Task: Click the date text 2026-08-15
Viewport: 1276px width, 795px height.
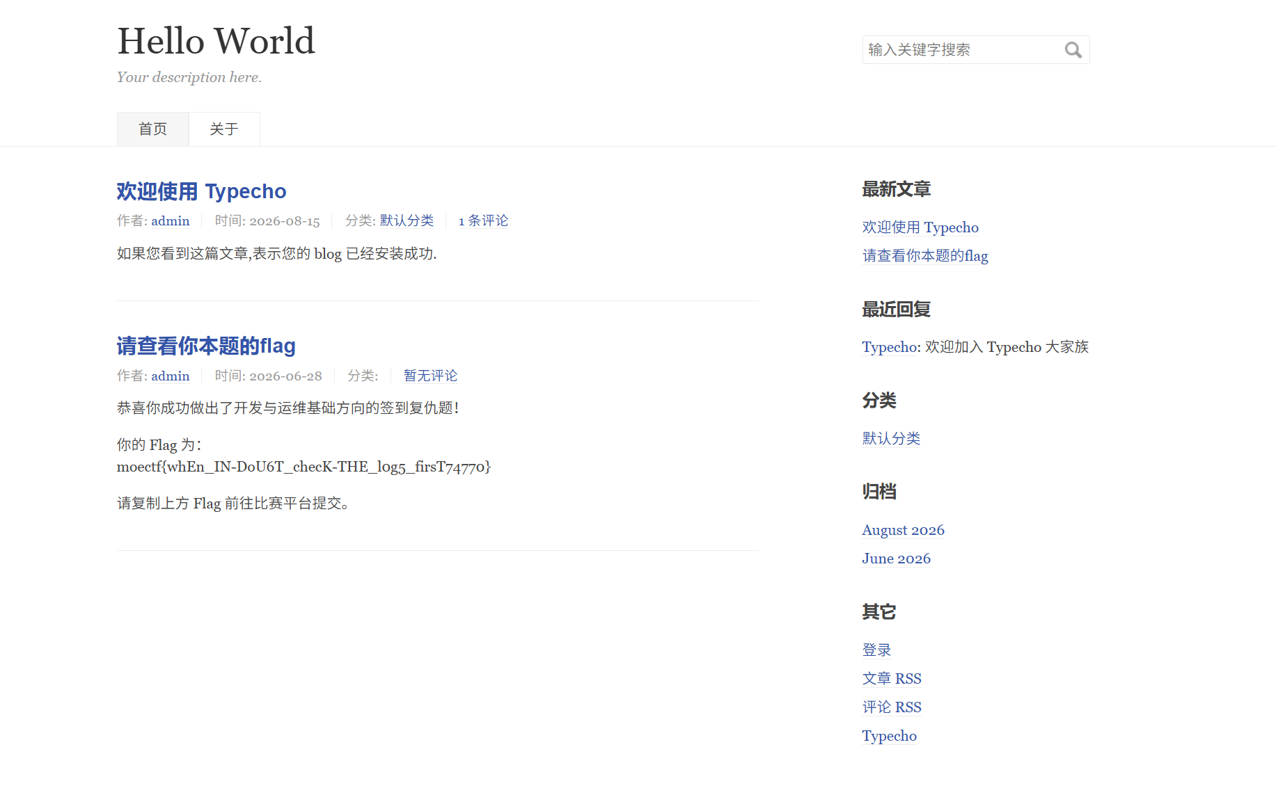Action: coord(285,220)
